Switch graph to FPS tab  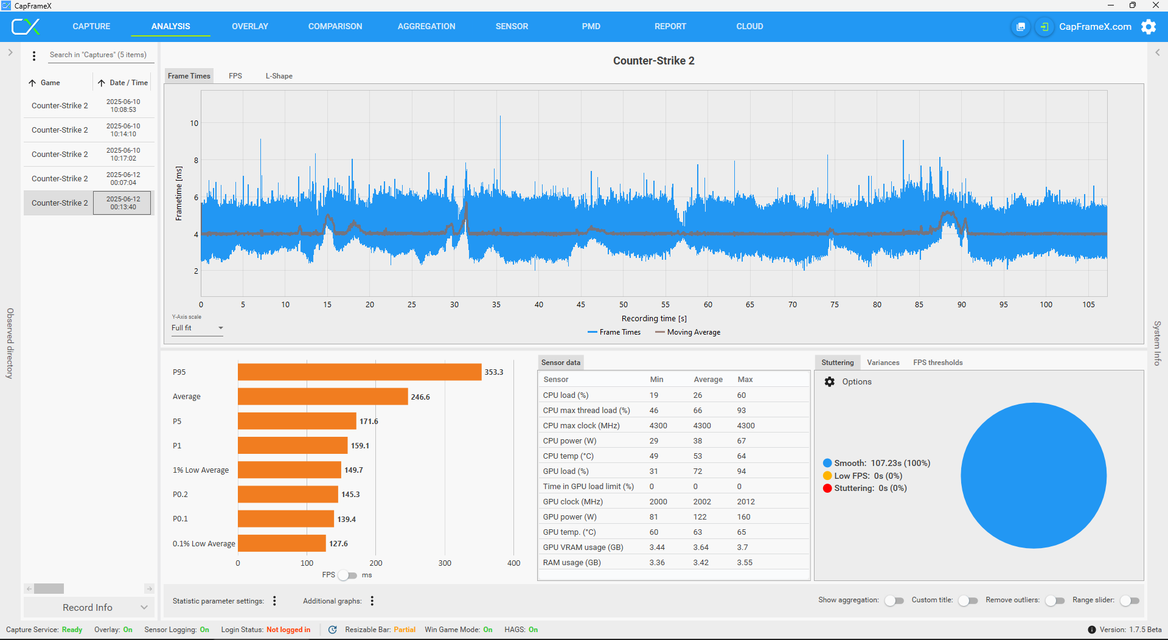(x=235, y=76)
